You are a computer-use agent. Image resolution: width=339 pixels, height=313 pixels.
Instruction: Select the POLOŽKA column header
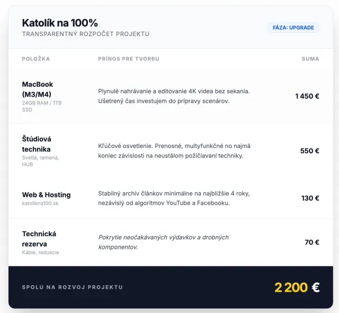click(x=36, y=59)
